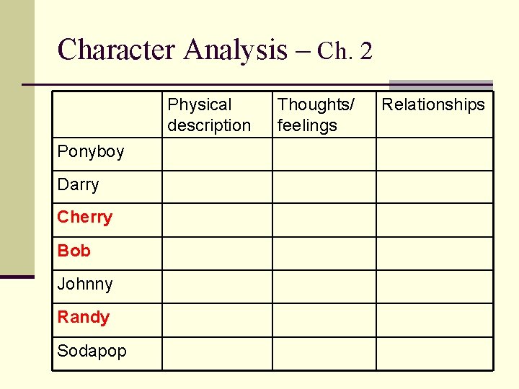Click Sodapop's Physical description cell

tap(217, 354)
